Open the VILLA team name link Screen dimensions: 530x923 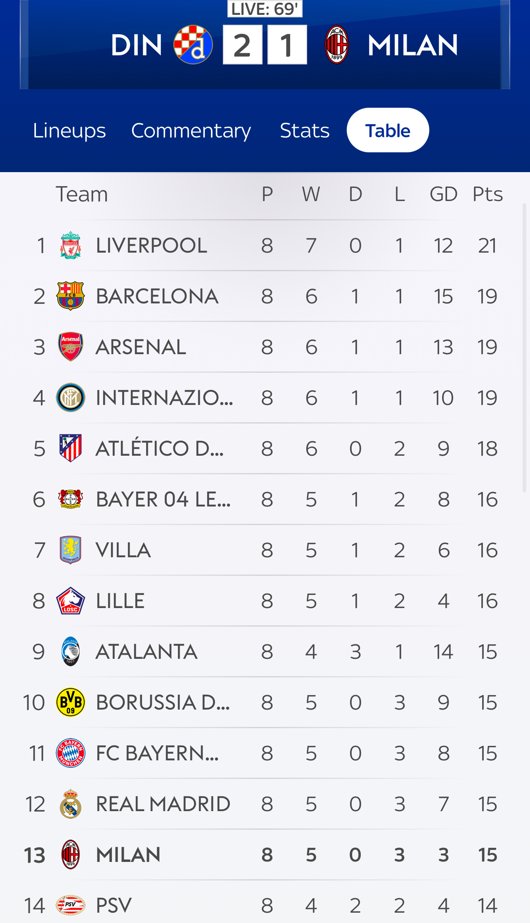coord(123,550)
